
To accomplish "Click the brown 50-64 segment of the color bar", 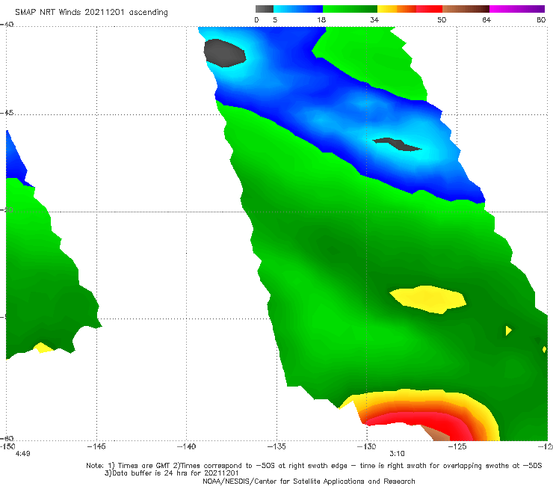I will coord(466,9).
